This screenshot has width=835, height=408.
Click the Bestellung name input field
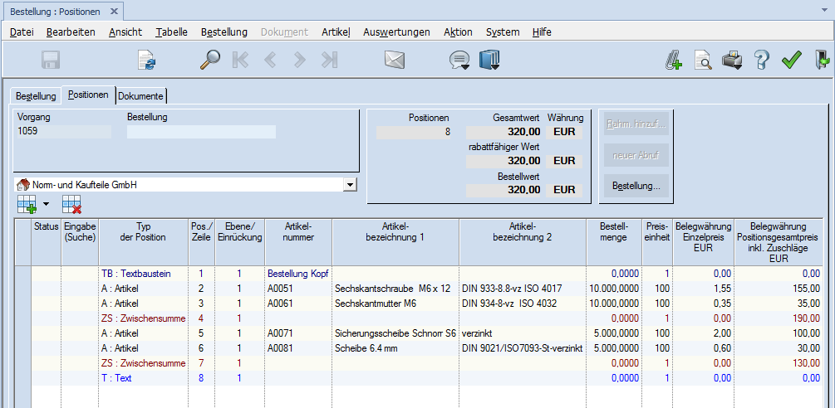click(x=201, y=131)
